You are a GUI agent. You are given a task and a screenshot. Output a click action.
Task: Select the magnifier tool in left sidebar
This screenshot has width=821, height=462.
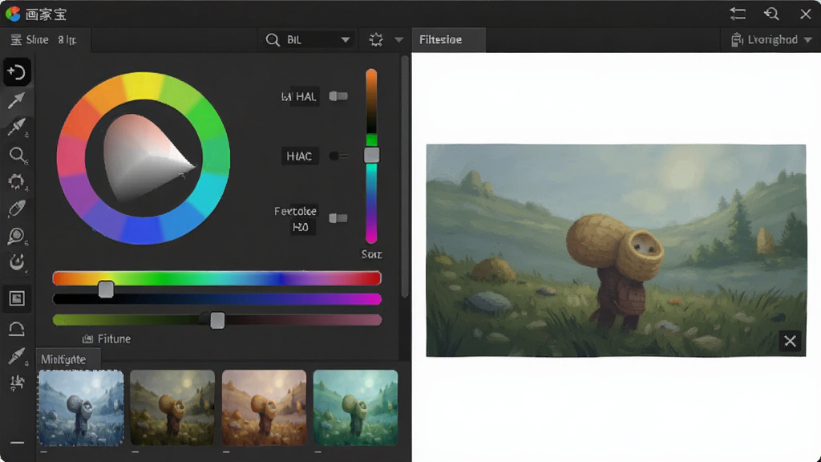17,155
